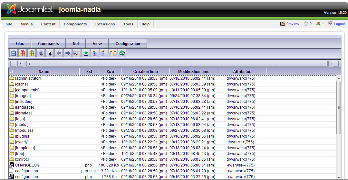The image size is (348, 180).
Task: Open the FTP connection icon
Action: pos(77,53)
